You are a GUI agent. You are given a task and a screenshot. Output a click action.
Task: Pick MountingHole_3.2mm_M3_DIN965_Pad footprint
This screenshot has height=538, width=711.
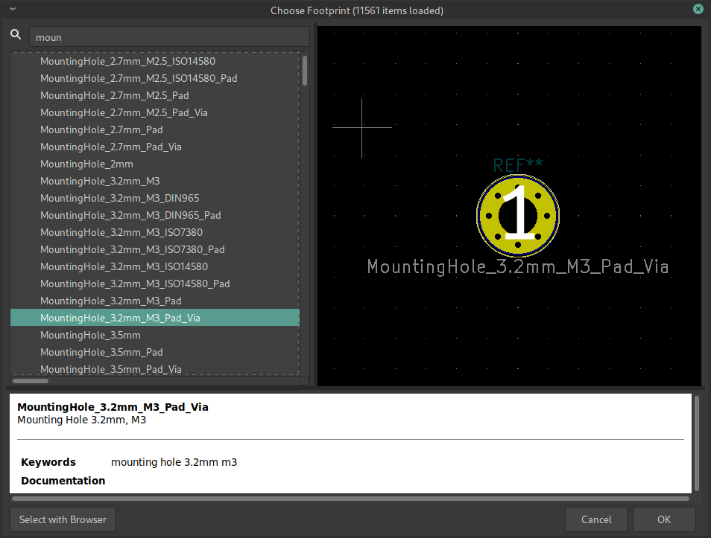coord(130,215)
